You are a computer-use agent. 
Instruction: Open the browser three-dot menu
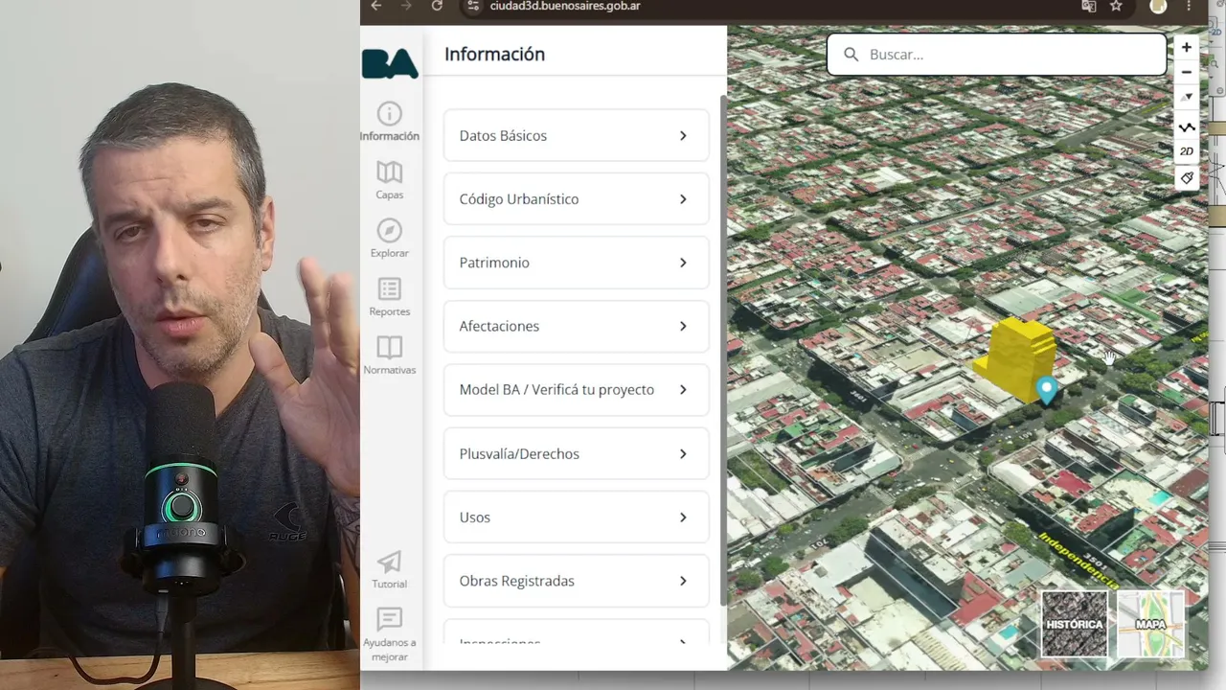pyautogui.click(x=1189, y=6)
